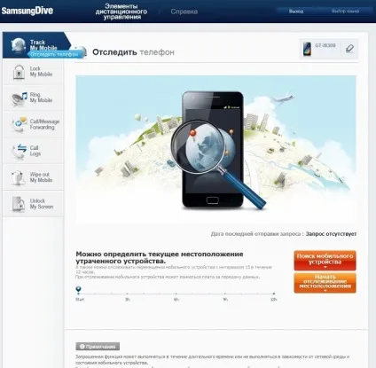Click the Call/Message Forwarding envelope icon
The width and height of the screenshot is (376, 368).
pyautogui.click(x=20, y=124)
